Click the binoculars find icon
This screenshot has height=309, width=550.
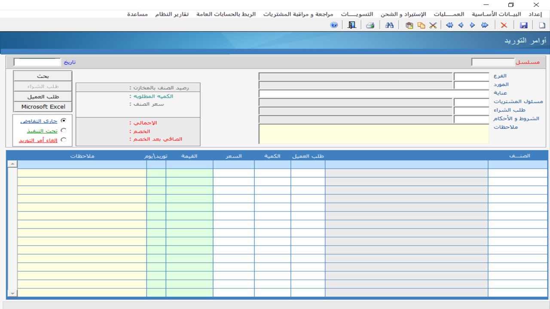pyautogui.click(x=389, y=25)
